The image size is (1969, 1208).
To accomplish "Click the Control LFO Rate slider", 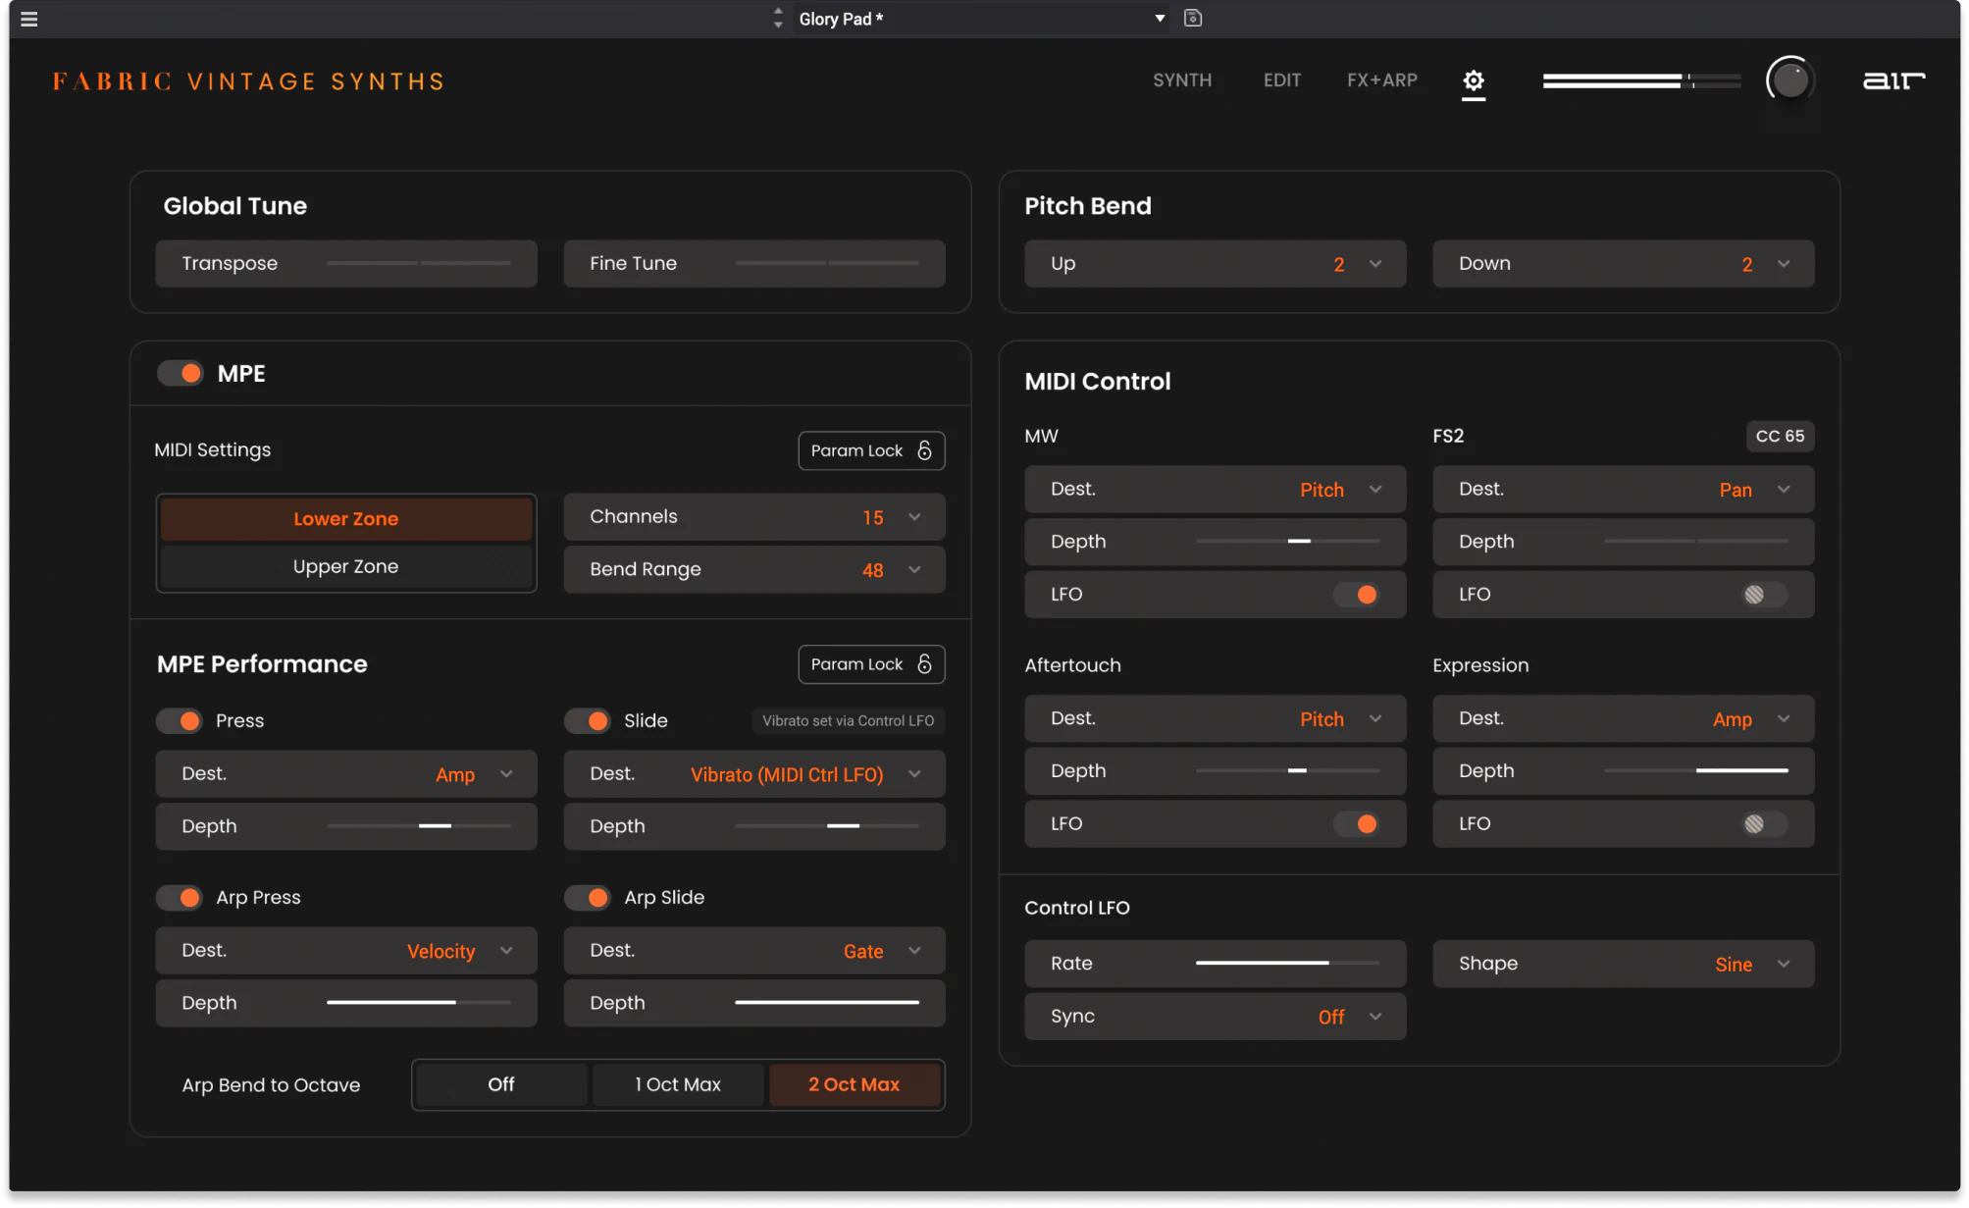I will (1286, 963).
